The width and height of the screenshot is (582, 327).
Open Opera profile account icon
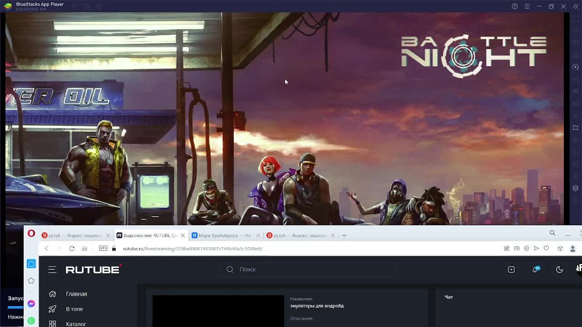click(573, 248)
